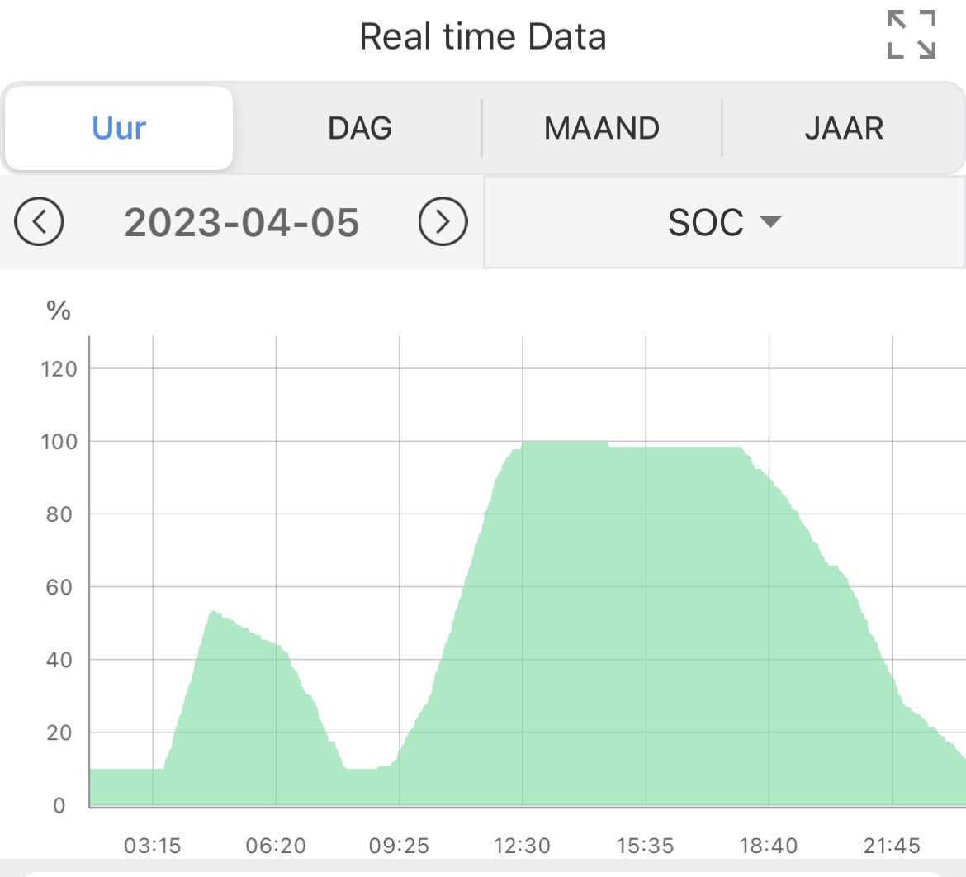Tap the 15:35 time axis label
Viewport: 966px width, 877px height.
646,846
